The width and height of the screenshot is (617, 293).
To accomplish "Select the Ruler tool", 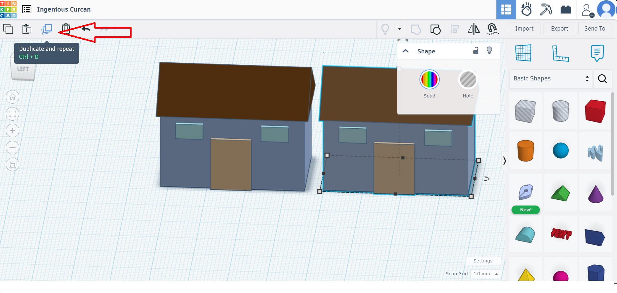I will point(560,53).
